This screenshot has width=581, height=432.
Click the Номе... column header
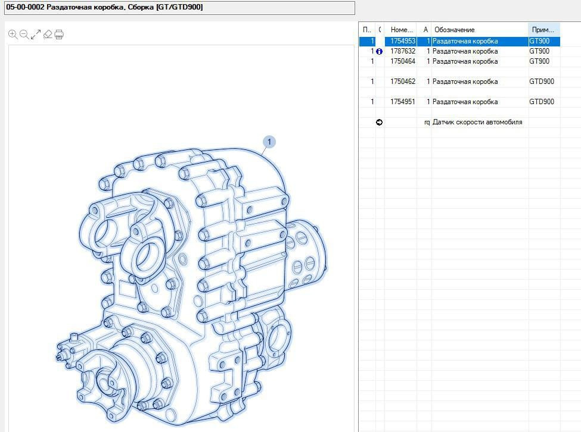click(x=401, y=30)
